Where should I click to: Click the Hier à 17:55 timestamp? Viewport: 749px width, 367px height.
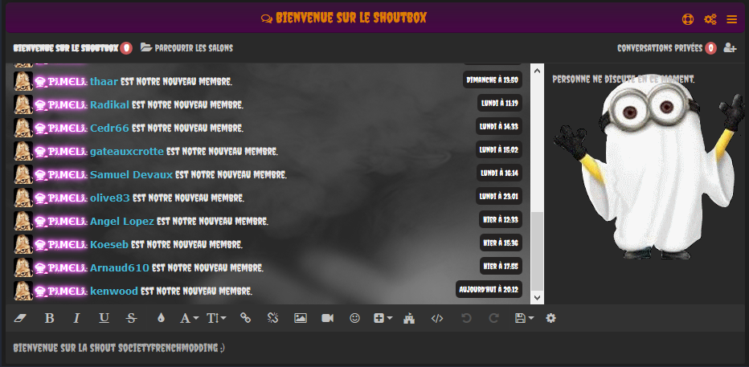coord(501,266)
